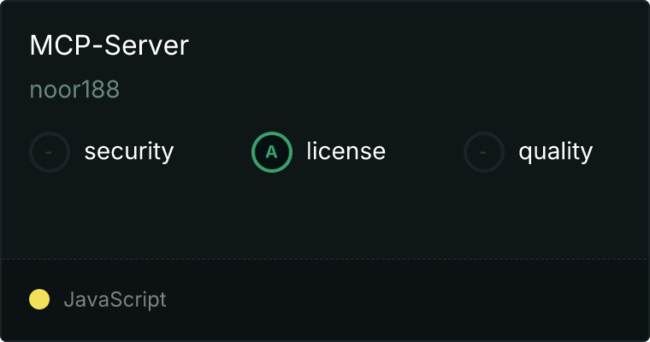This screenshot has height=342, width=650.
Task: Open the MCP-Server title link
Action: [109, 44]
